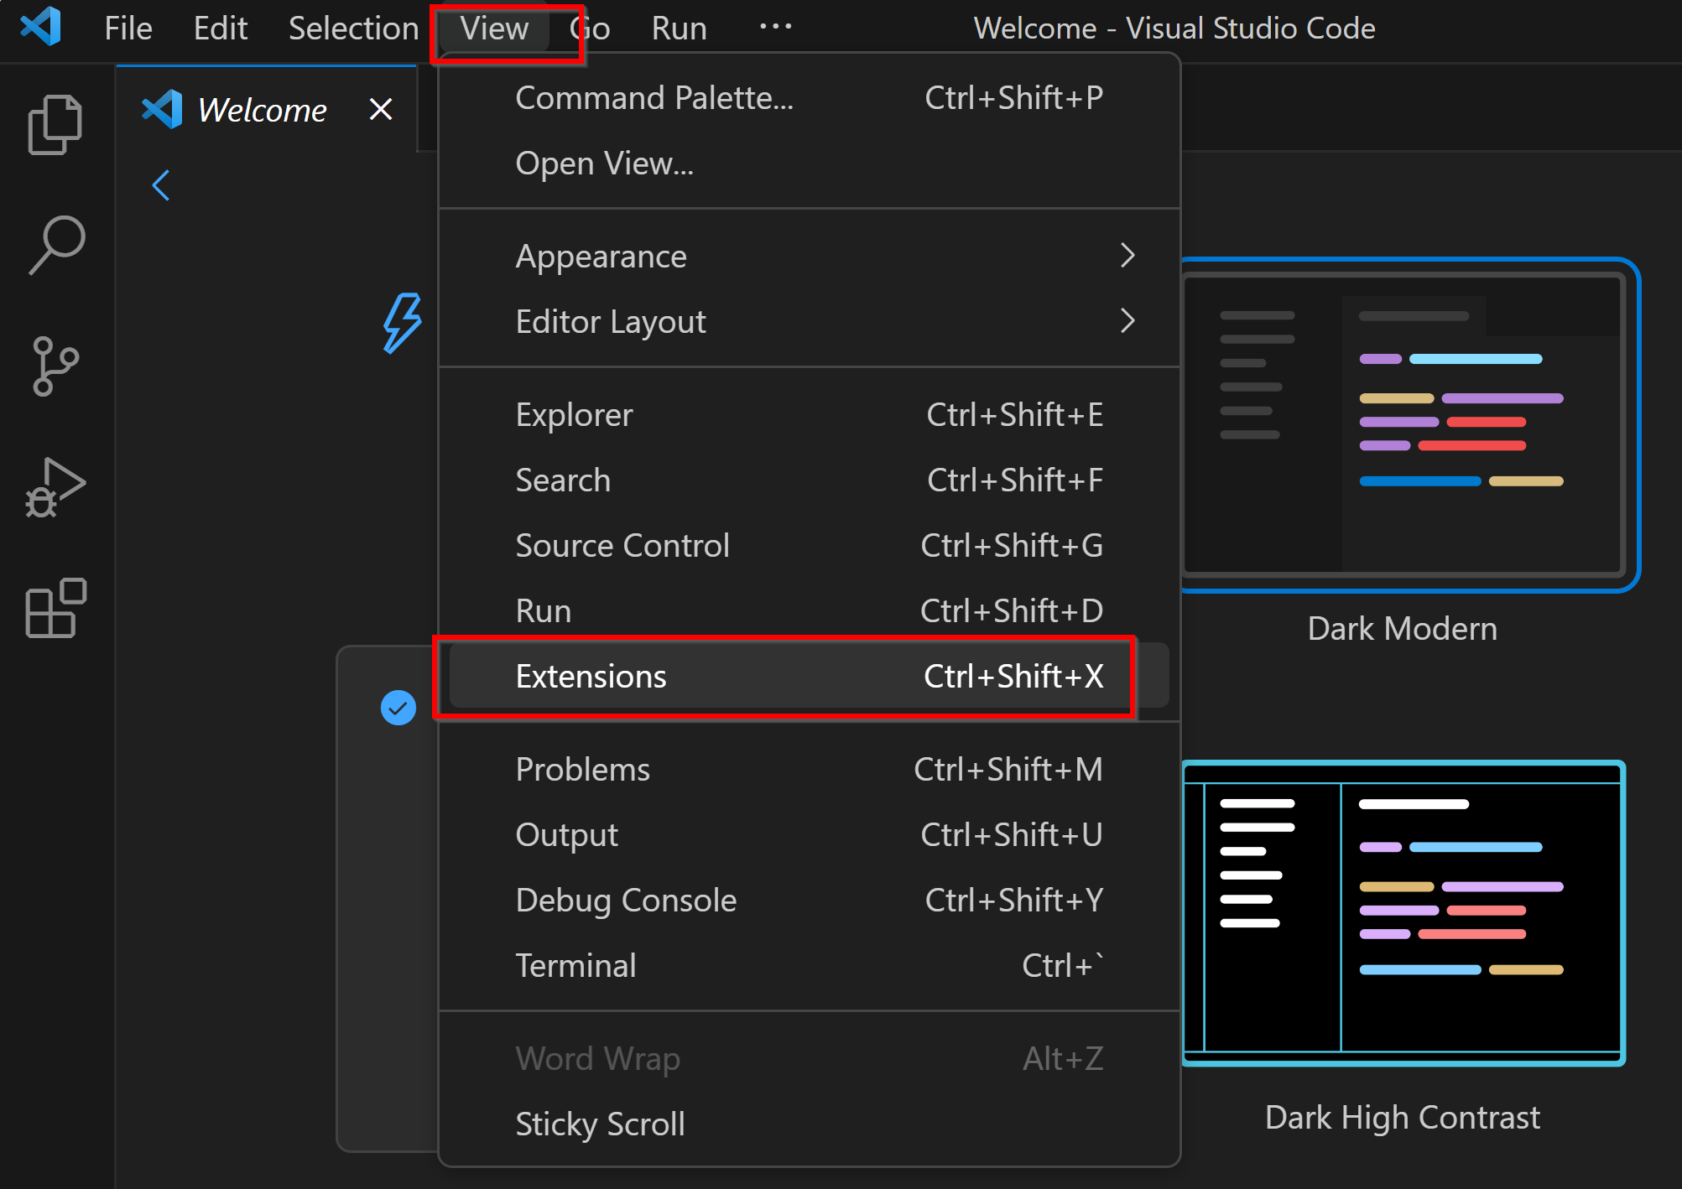Close the Welcome tab
This screenshot has height=1189, width=1682.
tap(381, 109)
